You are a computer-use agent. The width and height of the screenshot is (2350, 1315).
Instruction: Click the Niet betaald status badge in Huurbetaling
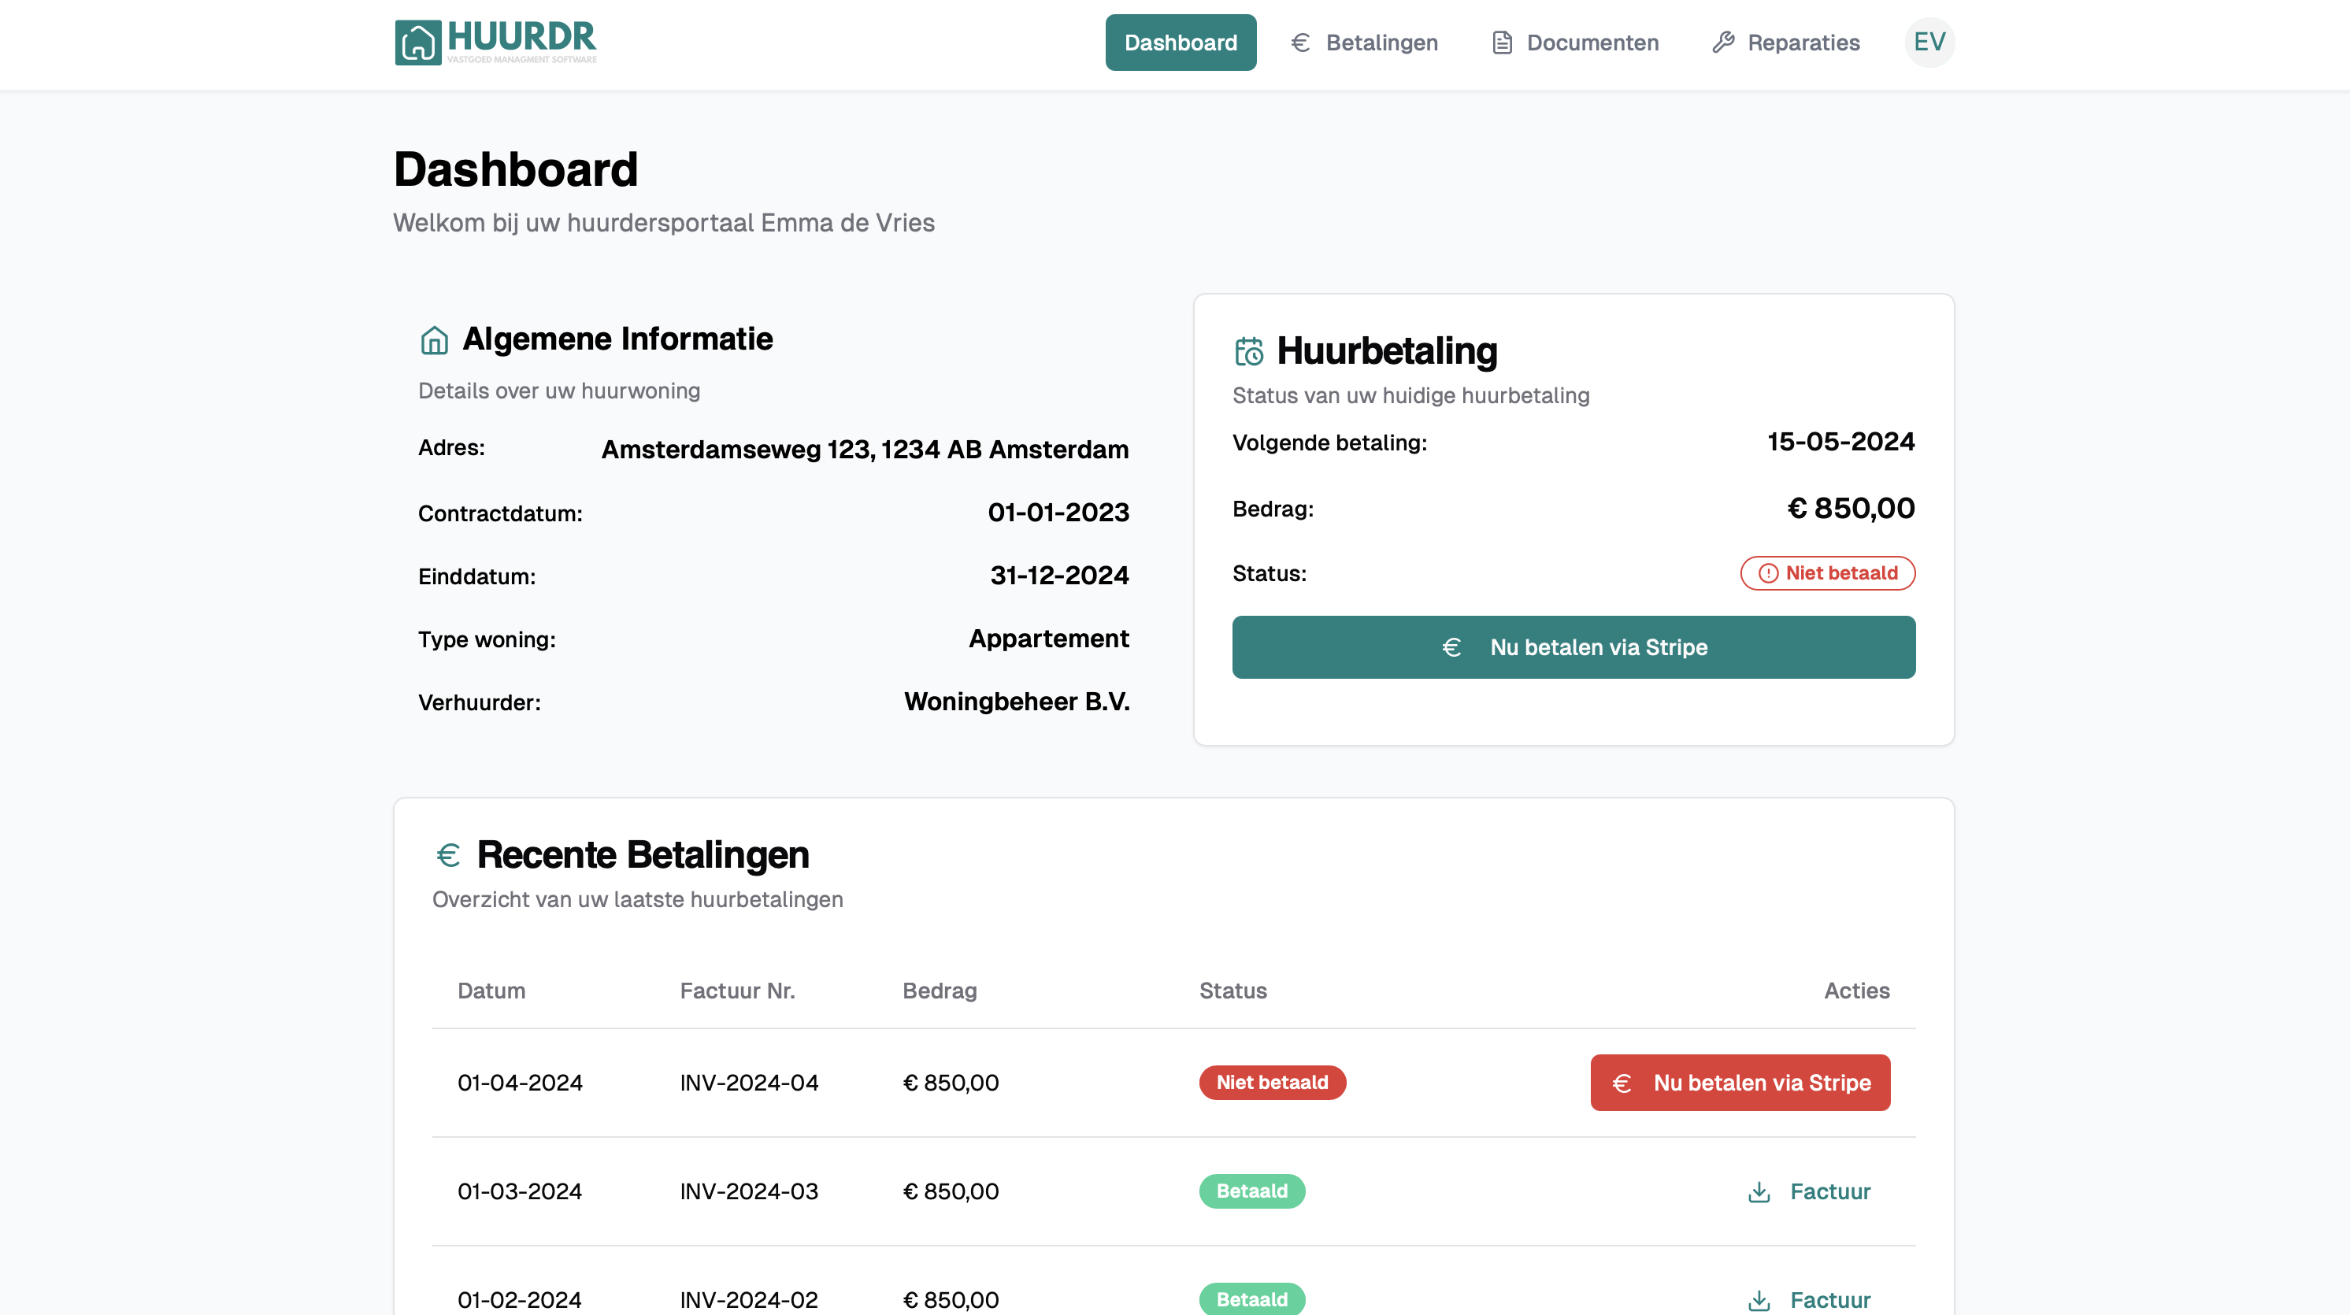(1827, 572)
